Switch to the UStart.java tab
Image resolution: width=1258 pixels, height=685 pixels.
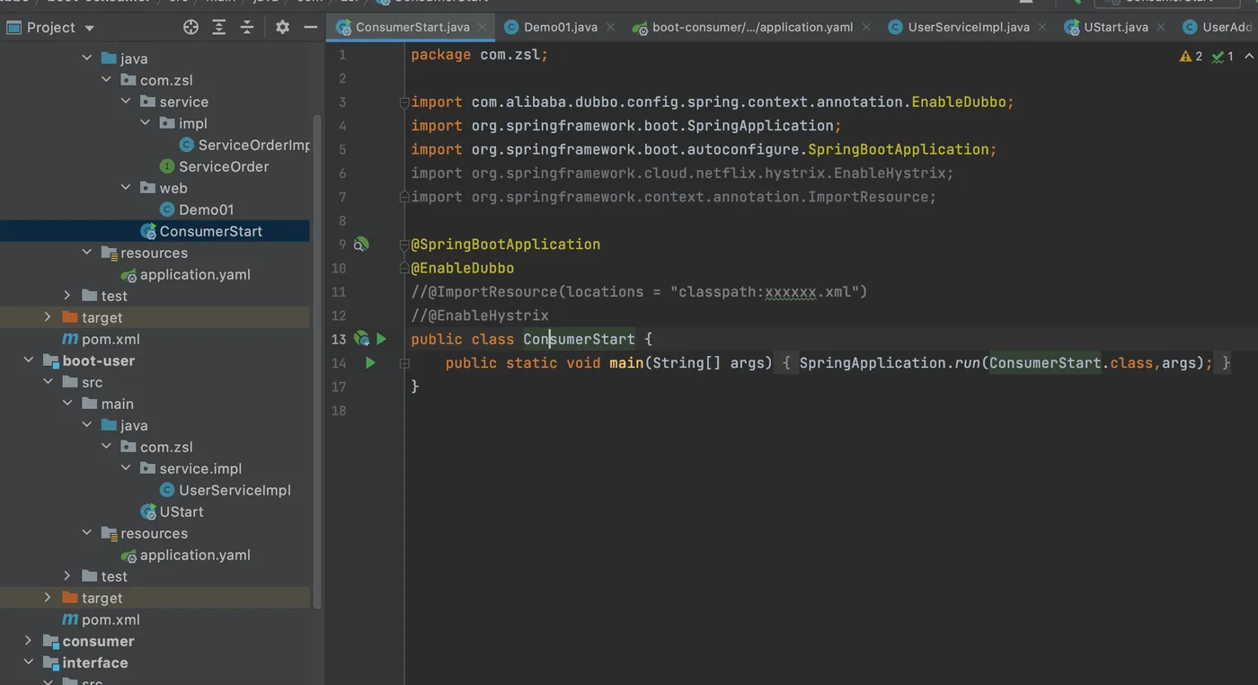[x=1115, y=27]
